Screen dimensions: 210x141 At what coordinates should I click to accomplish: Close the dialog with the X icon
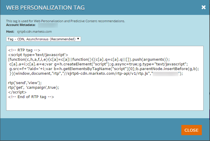point(204,7)
